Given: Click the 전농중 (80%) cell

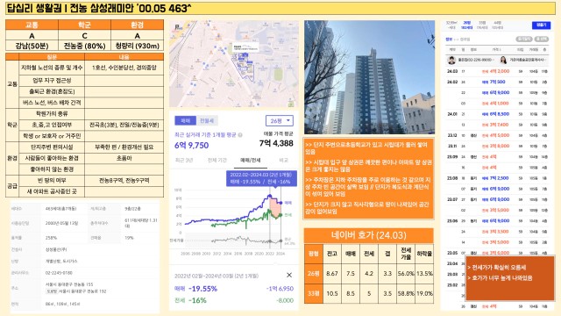Looking at the screenshot, I should point(84,46).
